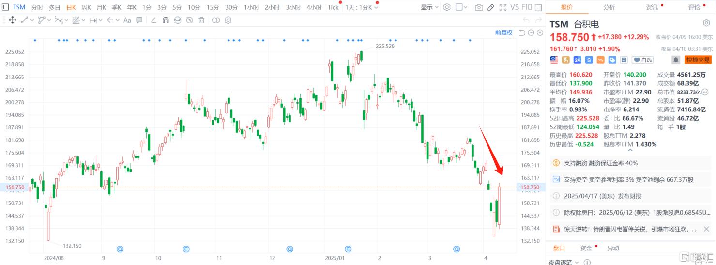Select the text annotation 'Aa' tool
Screen dimensions: 716x265
pos(127,20)
